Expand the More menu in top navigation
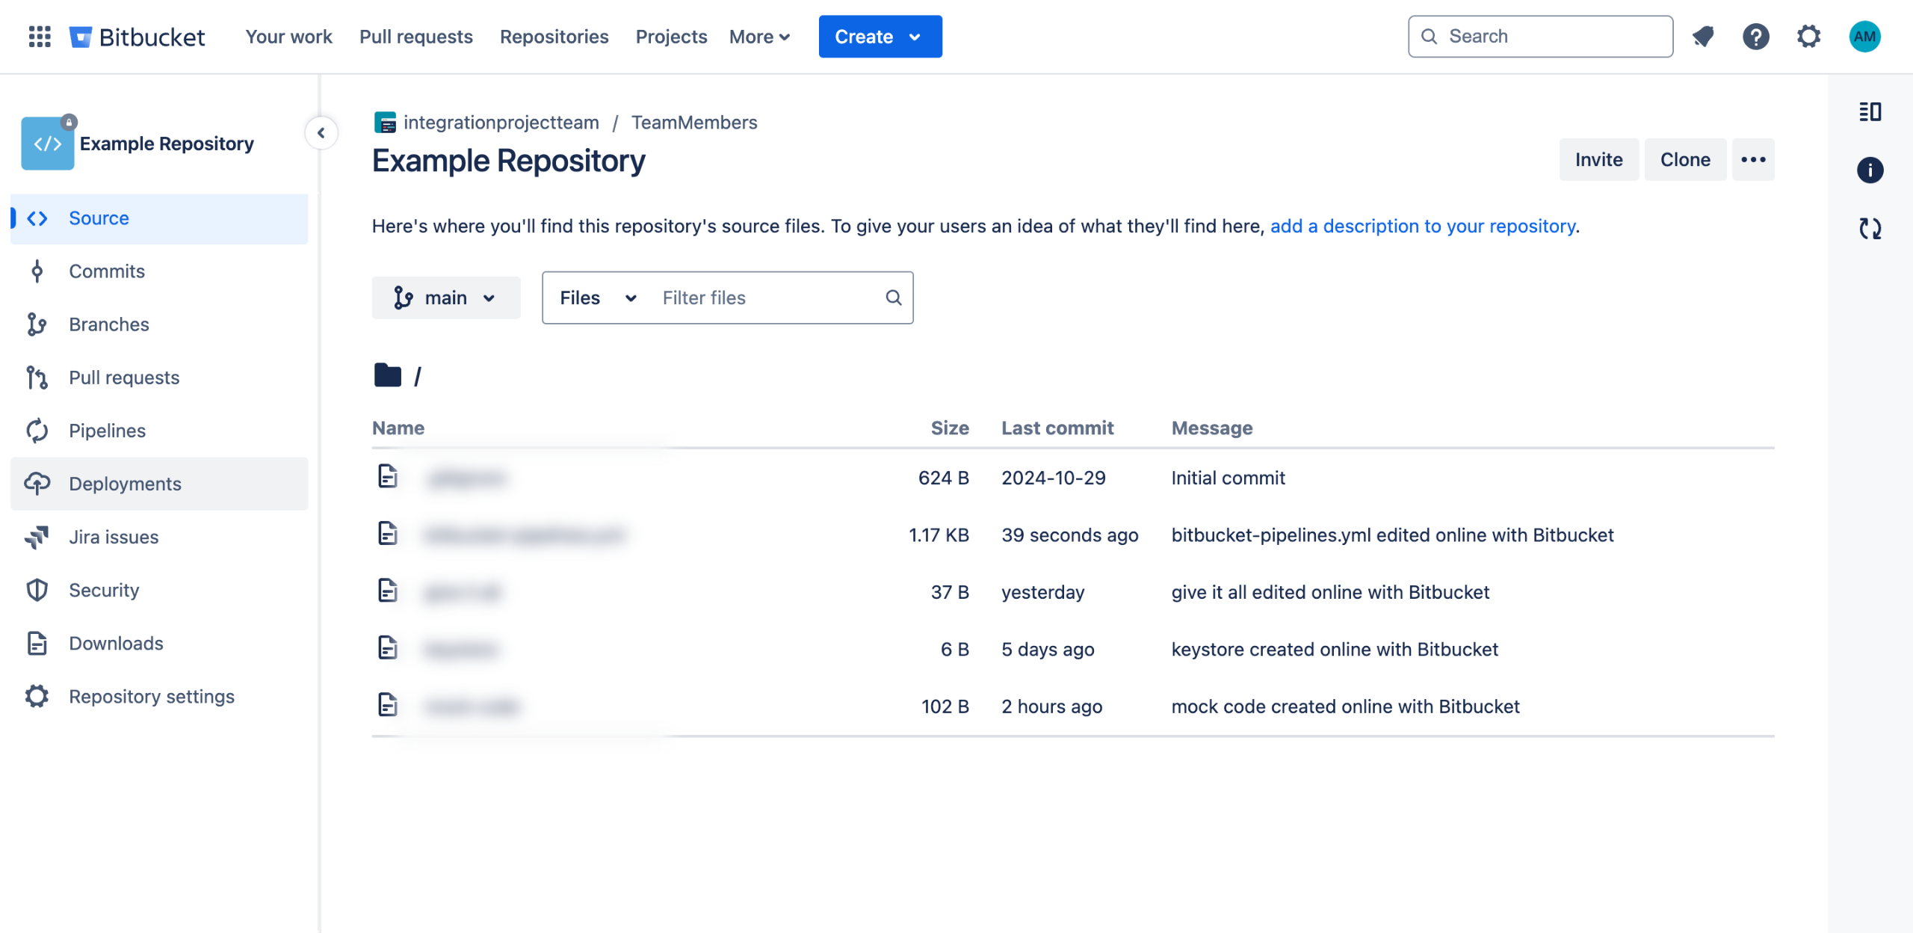1913x933 pixels. (759, 37)
